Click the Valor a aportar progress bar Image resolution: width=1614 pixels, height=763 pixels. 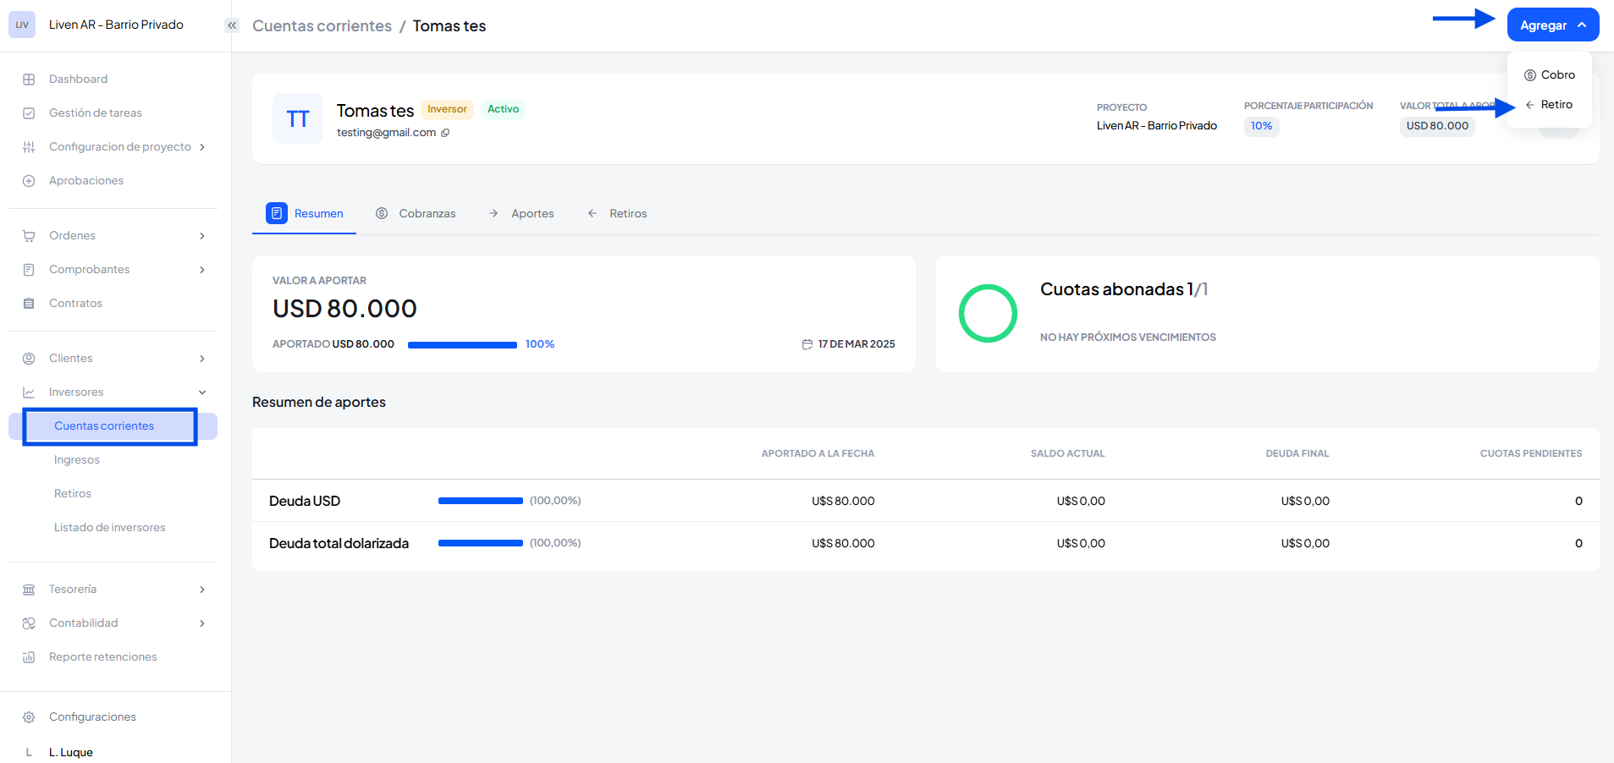462,345
